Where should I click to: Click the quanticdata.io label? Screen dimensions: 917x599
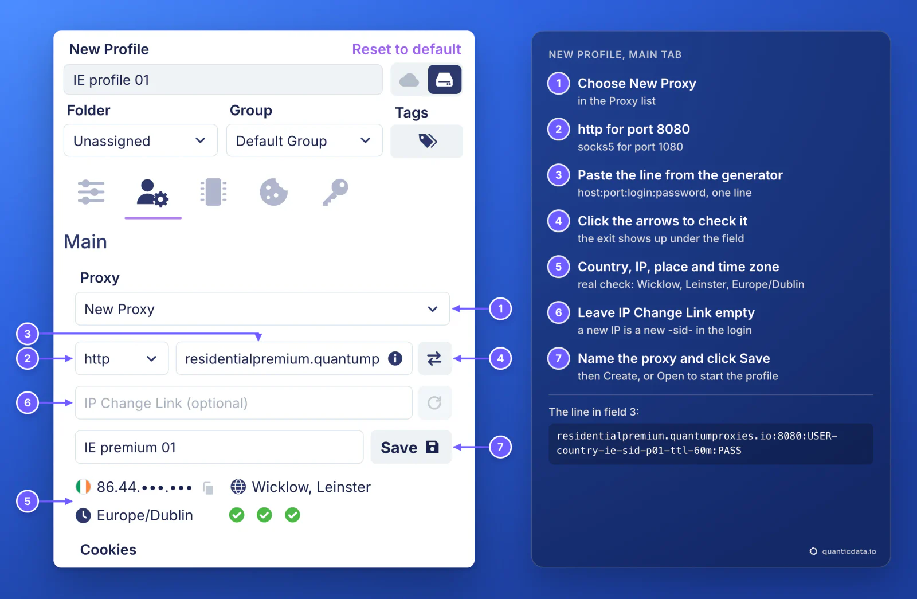point(849,551)
